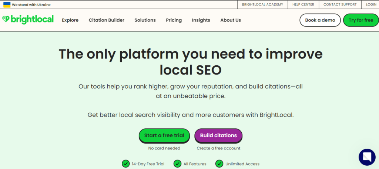Click the 'Unlimited Access' label
This screenshot has width=379, height=169.
[242, 164]
